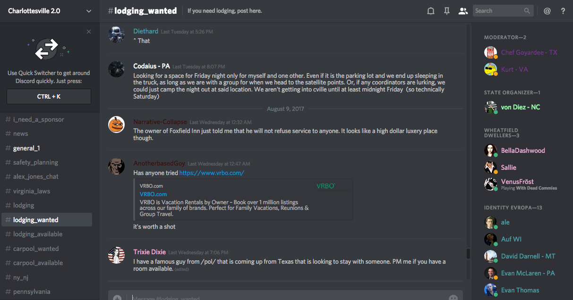Switch to the lodging_available channel
The image size is (573, 300).
pyautogui.click(x=38, y=234)
